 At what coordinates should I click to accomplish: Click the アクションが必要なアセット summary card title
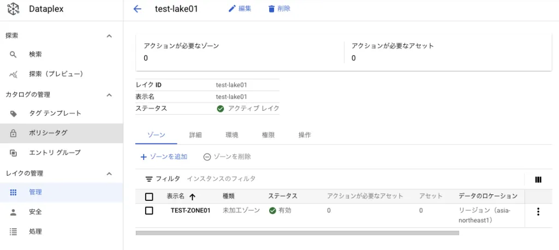pos(393,46)
